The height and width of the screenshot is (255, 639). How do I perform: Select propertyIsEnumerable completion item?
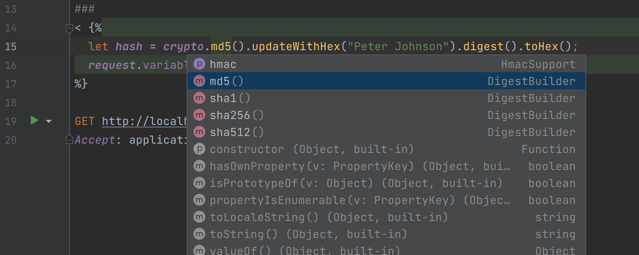(277, 200)
